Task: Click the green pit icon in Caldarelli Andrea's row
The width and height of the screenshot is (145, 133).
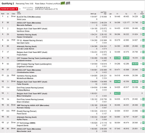Action: tap(143, 58)
